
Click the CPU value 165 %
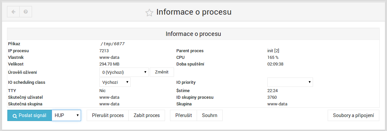pyautogui.click(x=273, y=58)
